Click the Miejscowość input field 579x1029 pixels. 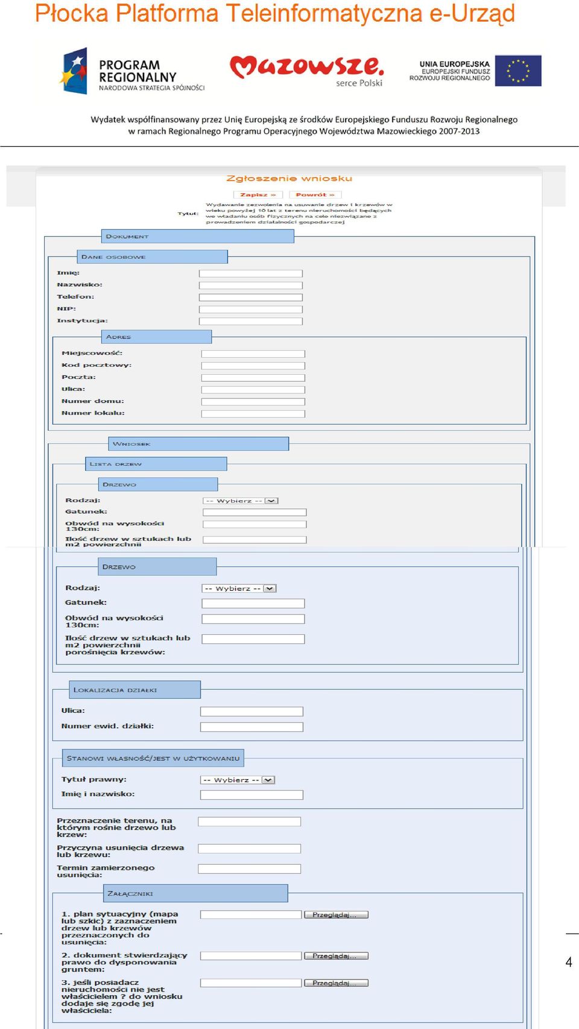coord(253,354)
